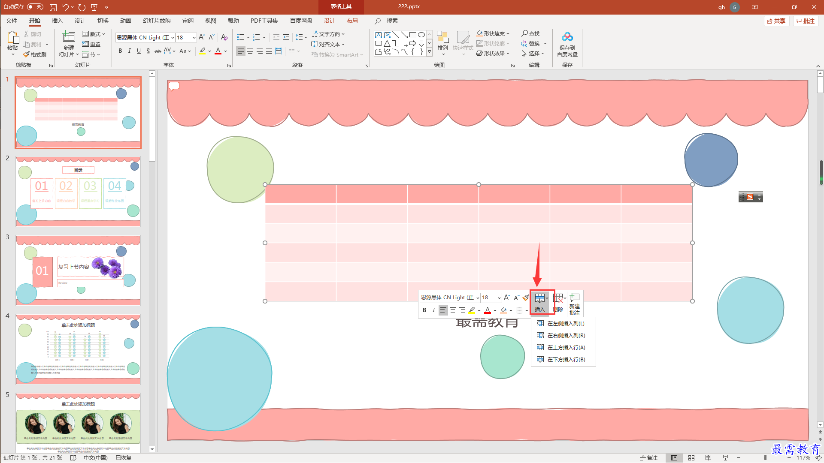Switch to Slide Sorter view icon
The image size is (824, 463).
click(691, 458)
